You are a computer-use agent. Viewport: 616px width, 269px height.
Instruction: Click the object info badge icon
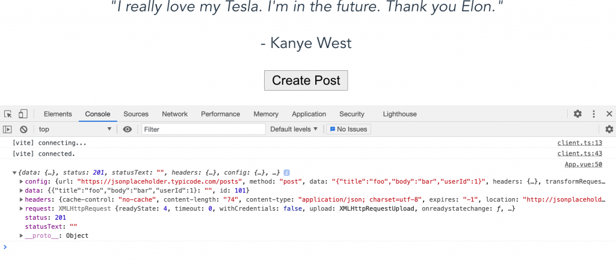[287, 173]
